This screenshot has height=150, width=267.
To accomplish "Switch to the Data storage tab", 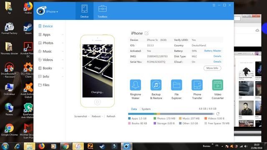I will [x=134, y=109].
